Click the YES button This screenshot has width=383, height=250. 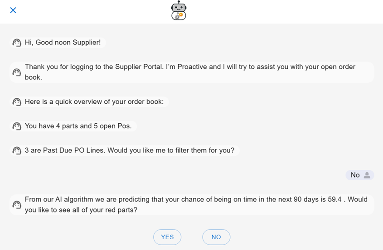[167, 237]
